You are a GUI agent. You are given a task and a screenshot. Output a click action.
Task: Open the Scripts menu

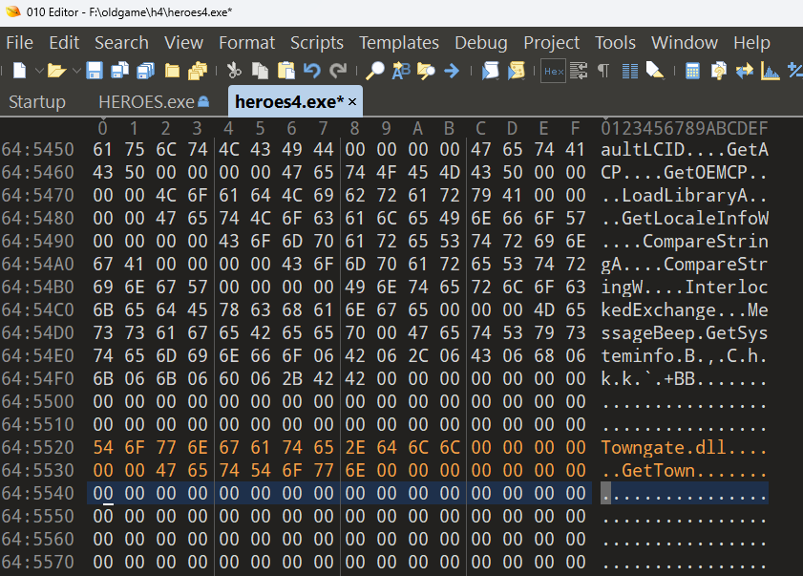pyautogui.click(x=317, y=43)
